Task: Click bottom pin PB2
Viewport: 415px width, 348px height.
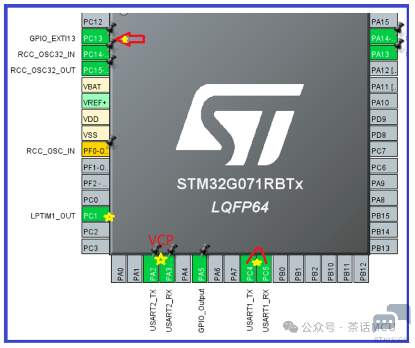Action: [313, 269]
